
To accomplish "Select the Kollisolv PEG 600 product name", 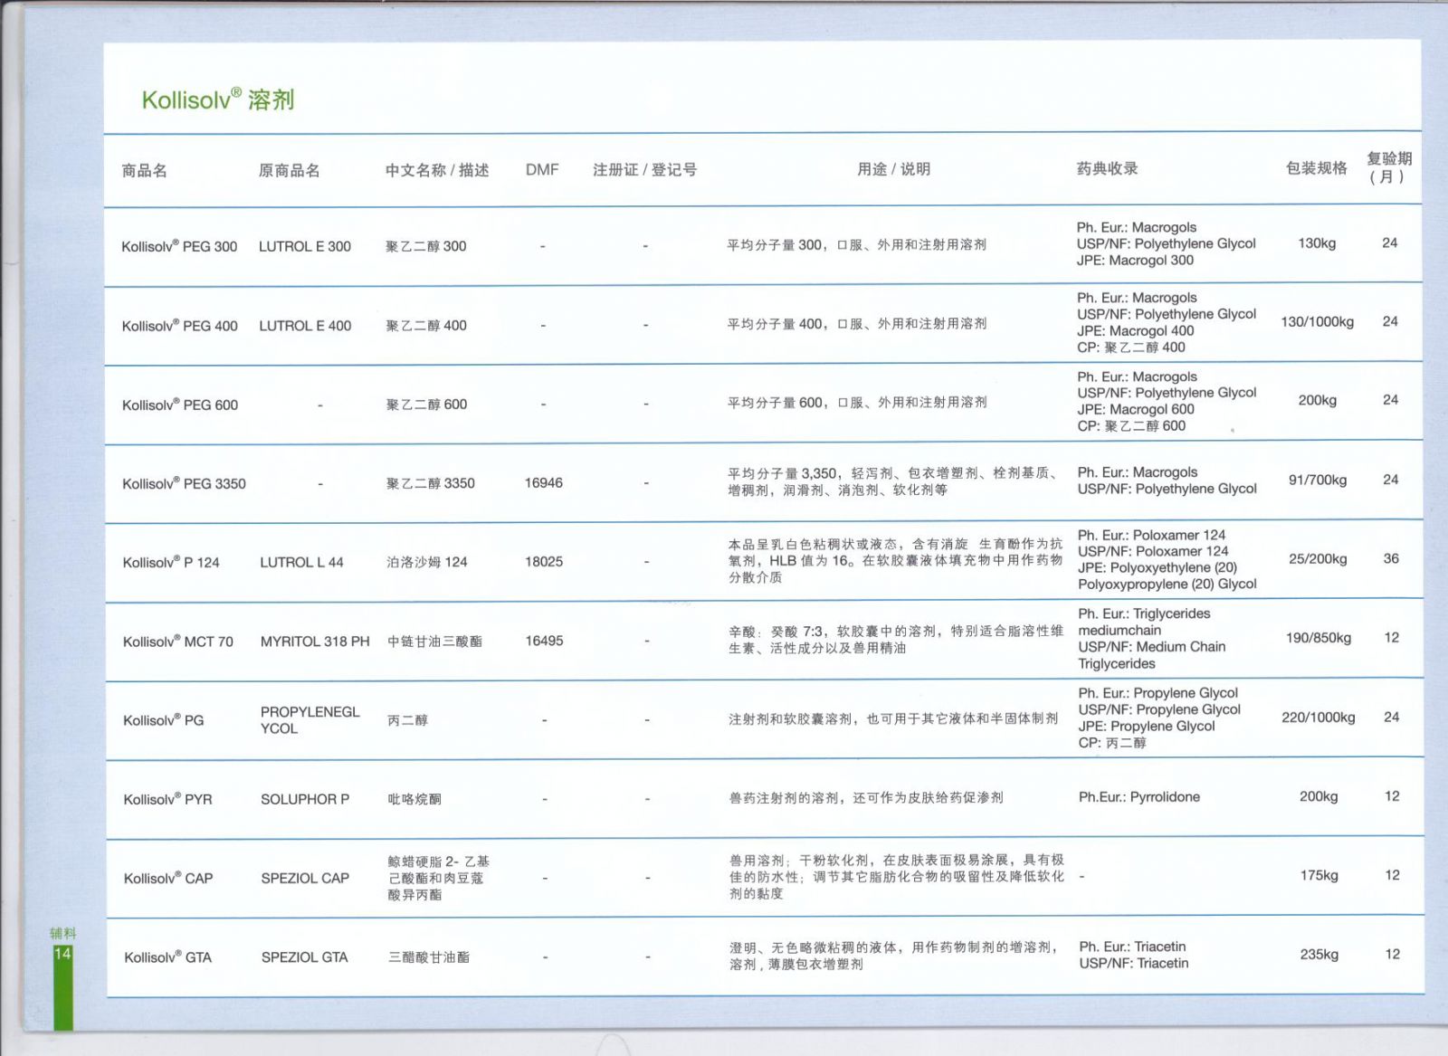I will coord(180,404).
